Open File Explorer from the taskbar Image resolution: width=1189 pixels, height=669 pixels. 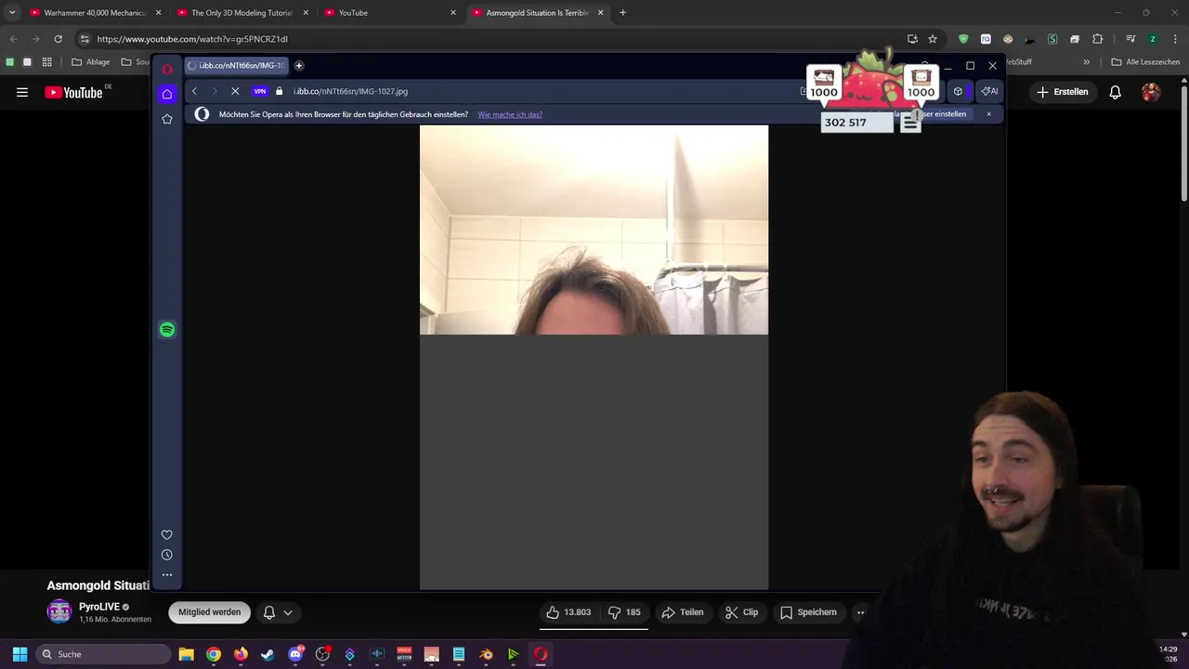(x=186, y=654)
